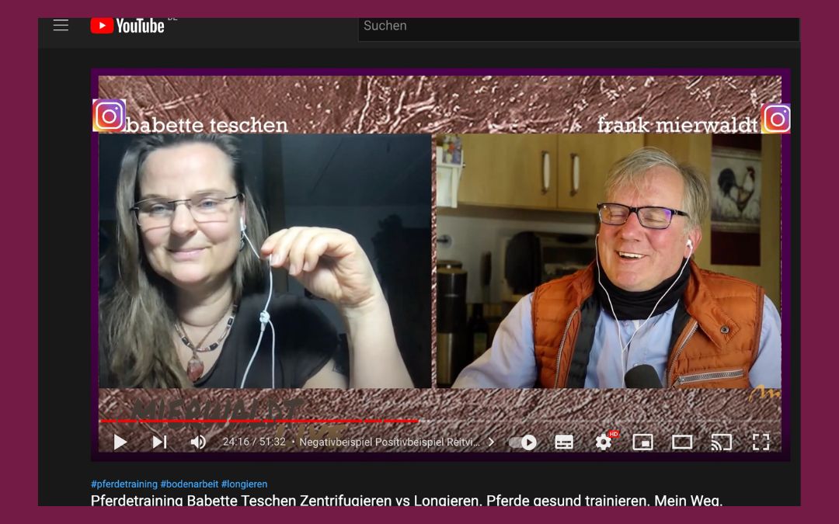The height and width of the screenshot is (524, 839).
Task: Click the timestamp 24:16 / 51:32
Action: coord(254,442)
